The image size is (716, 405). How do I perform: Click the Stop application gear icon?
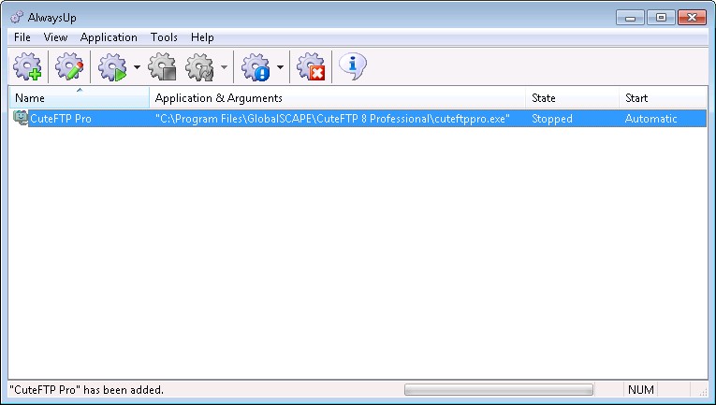pos(162,67)
